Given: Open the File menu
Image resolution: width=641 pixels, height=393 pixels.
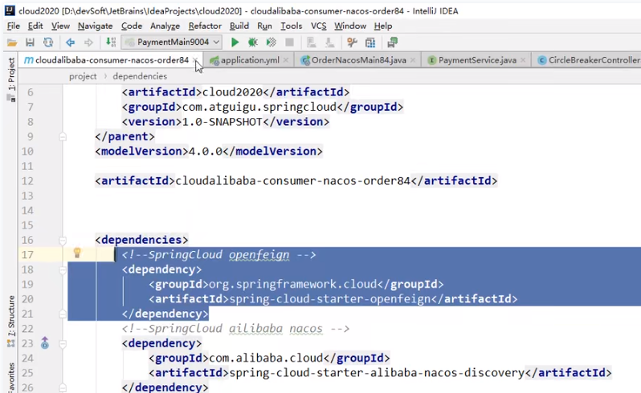Looking at the screenshot, I should [14, 26].
